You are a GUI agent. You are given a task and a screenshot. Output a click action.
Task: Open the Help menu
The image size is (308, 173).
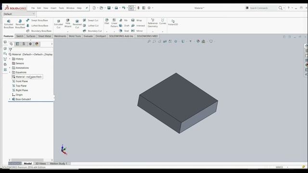click(x=79, y=8)
